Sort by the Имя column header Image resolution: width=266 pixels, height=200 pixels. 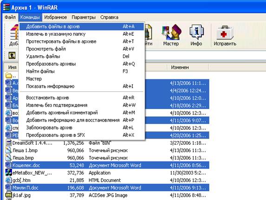[x=12, y=67]
